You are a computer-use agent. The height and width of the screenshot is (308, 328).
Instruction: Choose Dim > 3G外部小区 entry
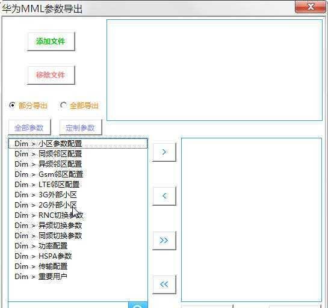(78, 195)
